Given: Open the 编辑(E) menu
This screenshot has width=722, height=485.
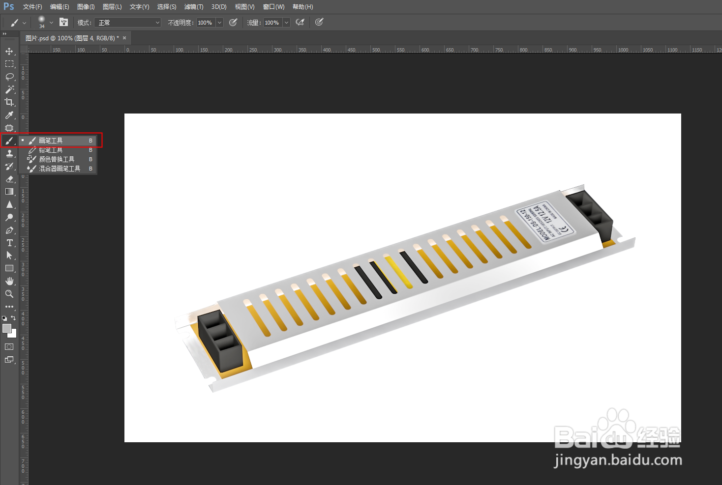Looking at the screenshot, I should (60, 7).
